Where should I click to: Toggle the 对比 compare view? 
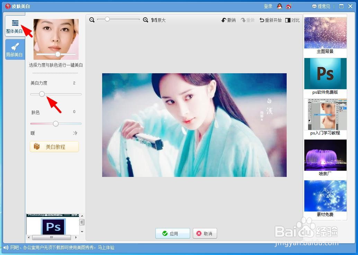click(292, 20)
